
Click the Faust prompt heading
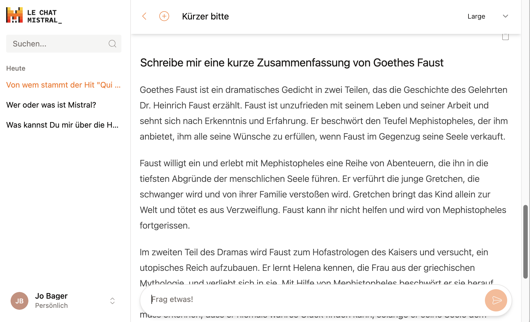point(291,63)
